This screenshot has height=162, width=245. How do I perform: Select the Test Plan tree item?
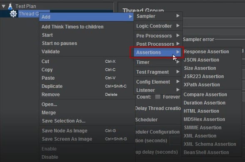click(x=26, y=6)
